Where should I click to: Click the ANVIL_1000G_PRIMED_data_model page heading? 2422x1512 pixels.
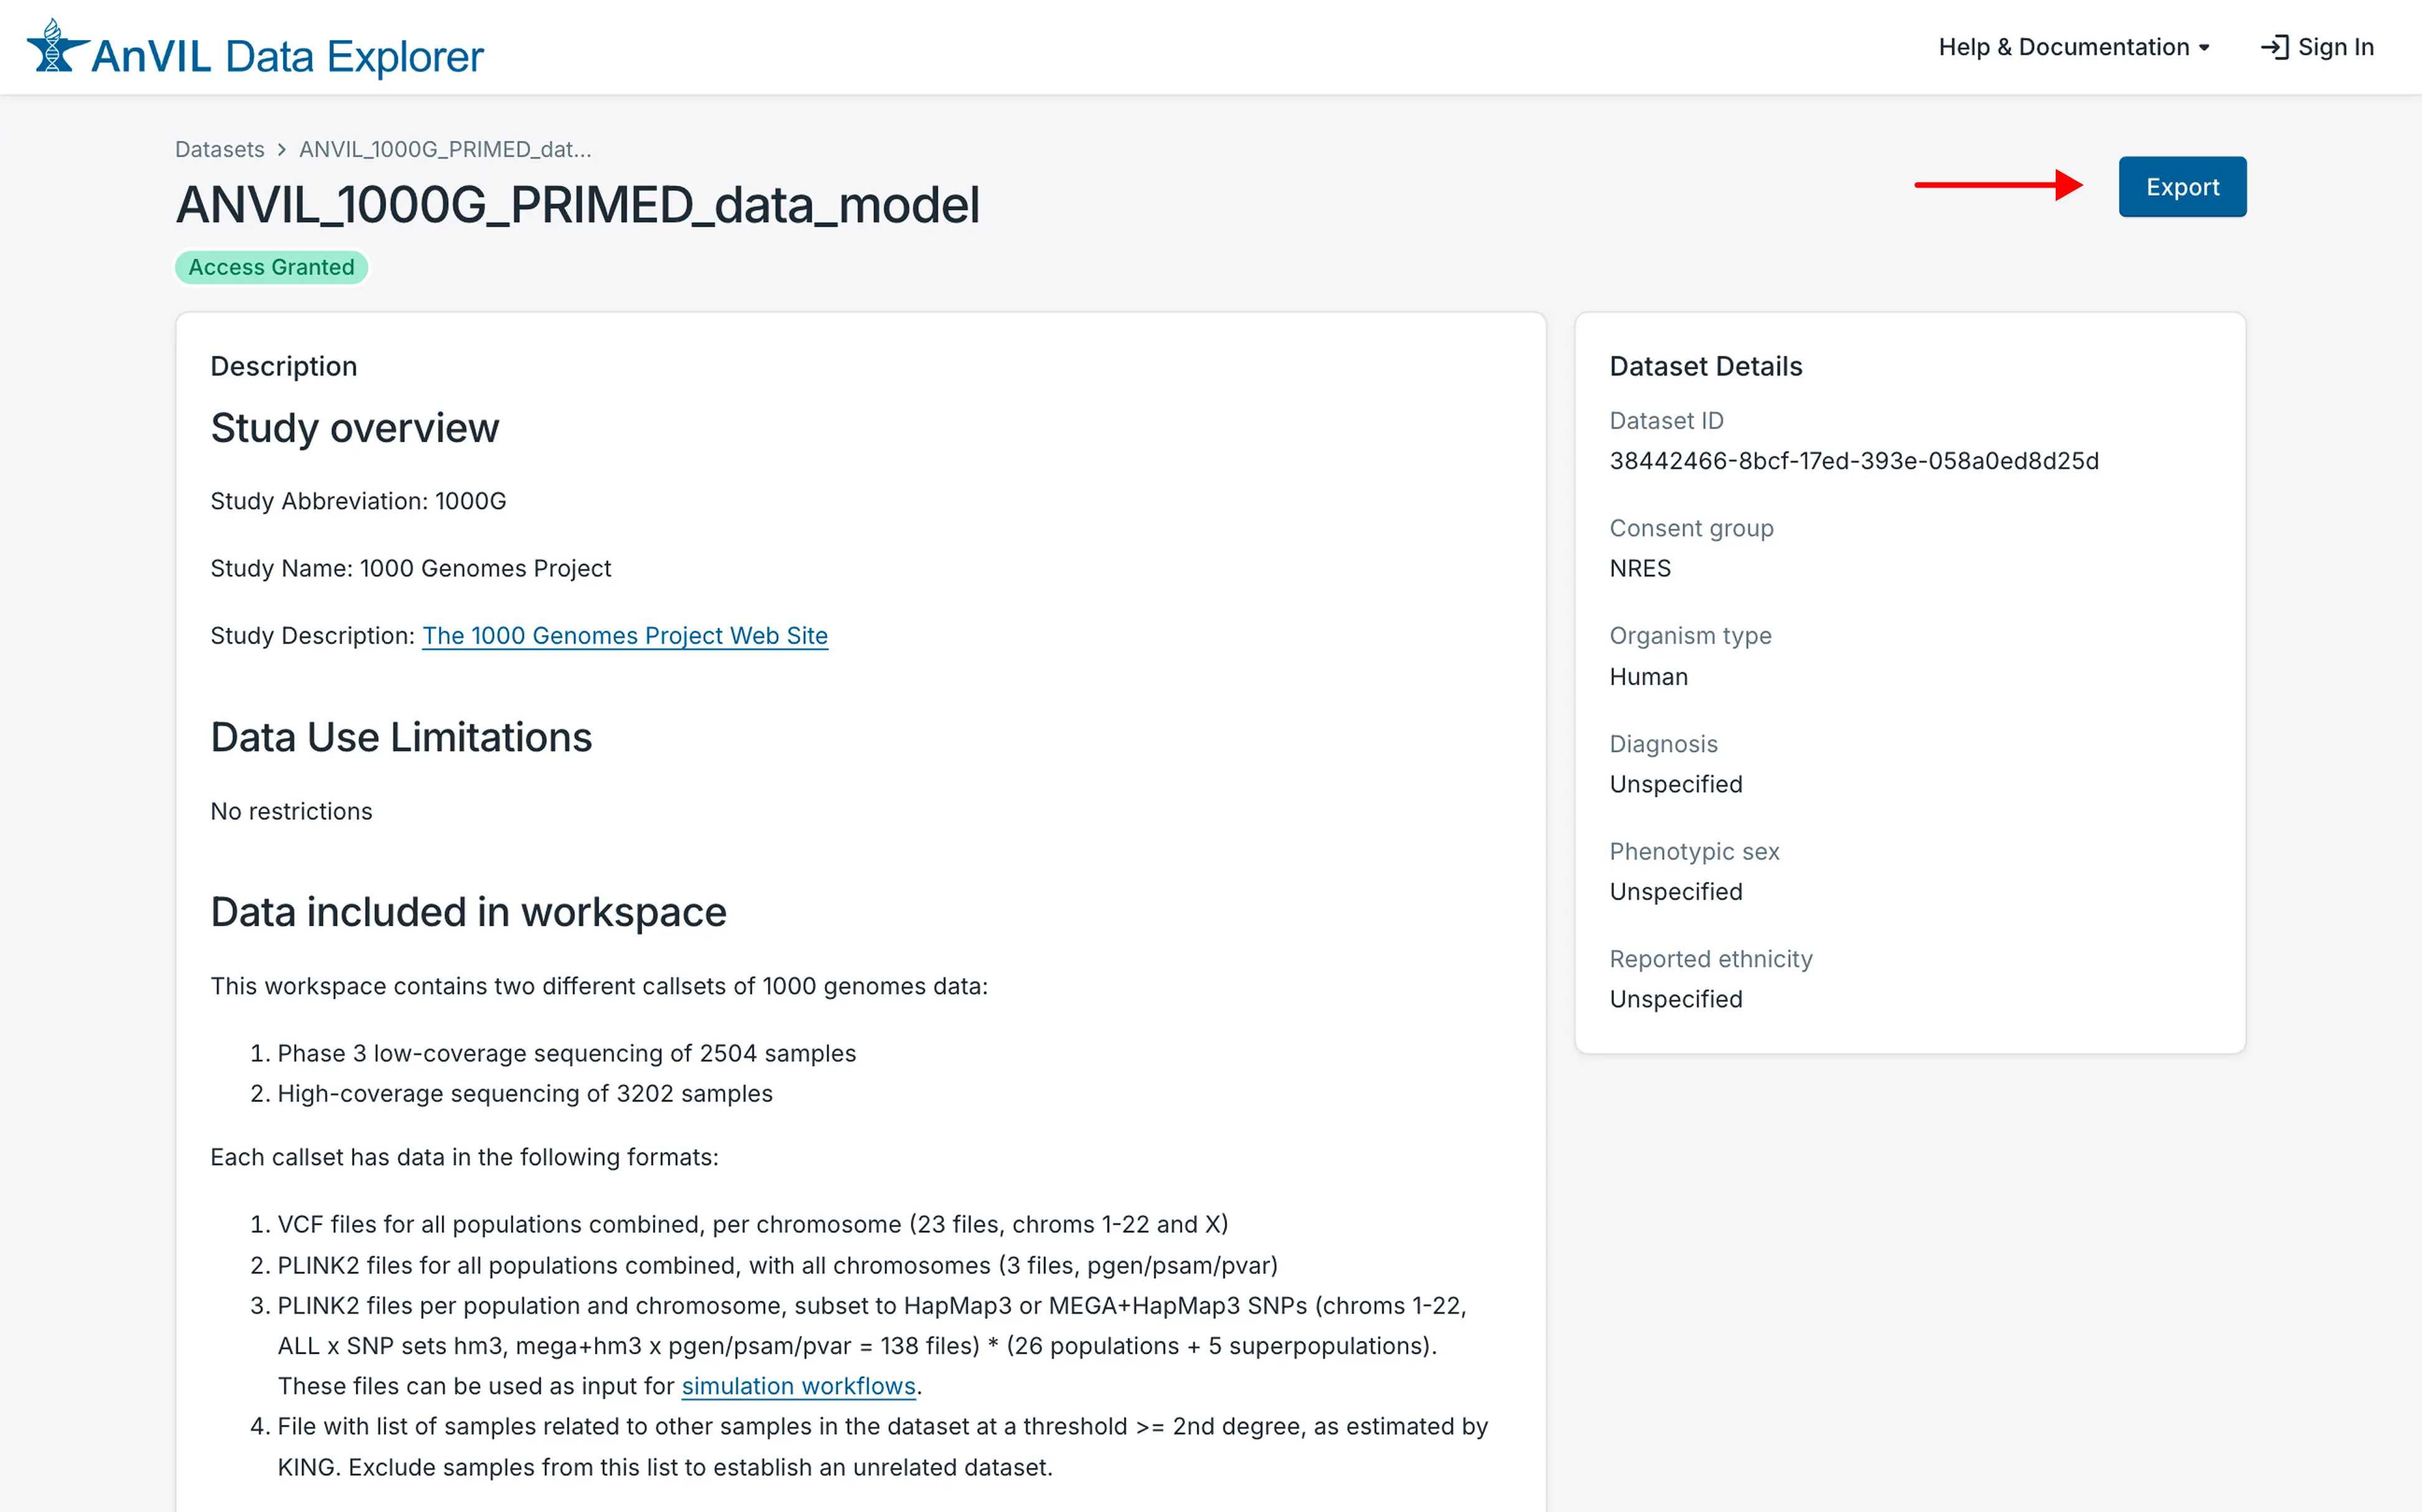(x=577, y=205)
